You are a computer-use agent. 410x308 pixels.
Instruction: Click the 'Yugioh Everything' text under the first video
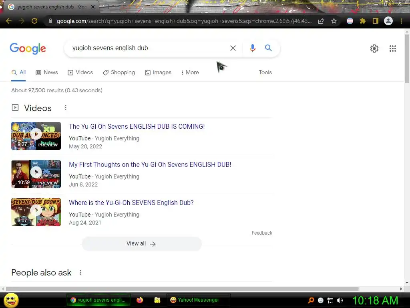pyautogui.click(x=117, y=138)
